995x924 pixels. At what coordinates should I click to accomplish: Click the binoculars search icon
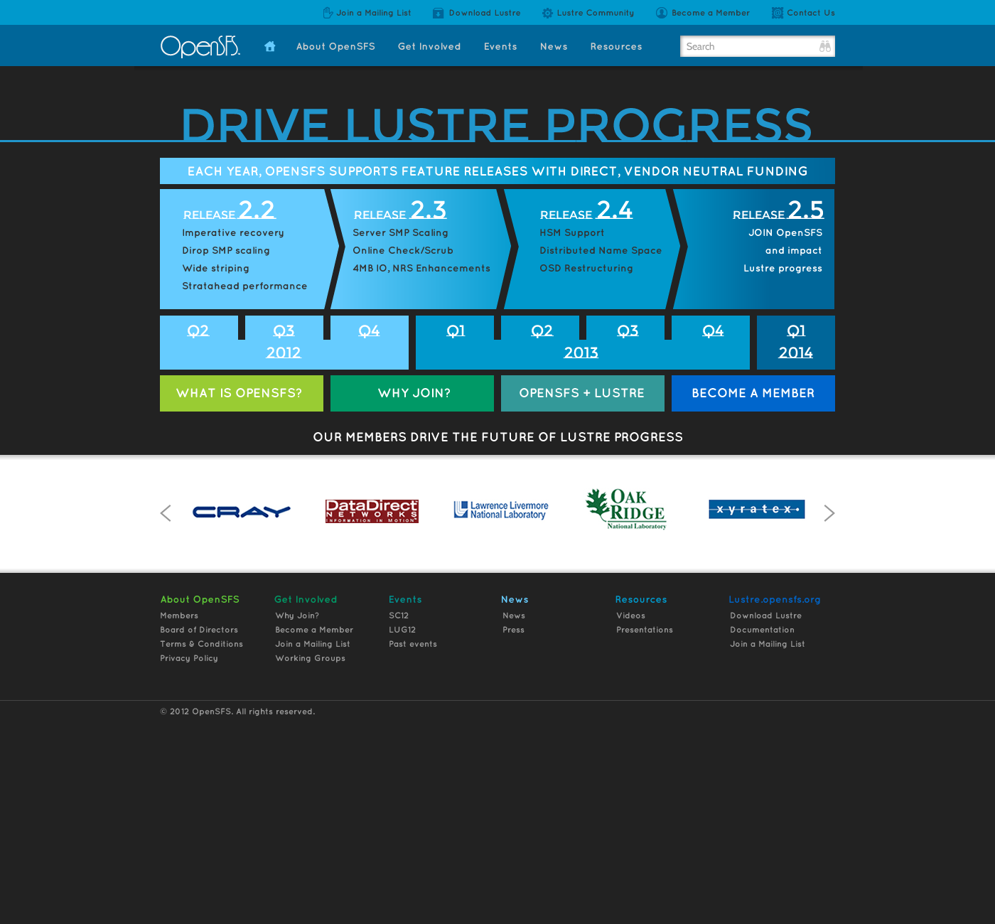[825, 46]
